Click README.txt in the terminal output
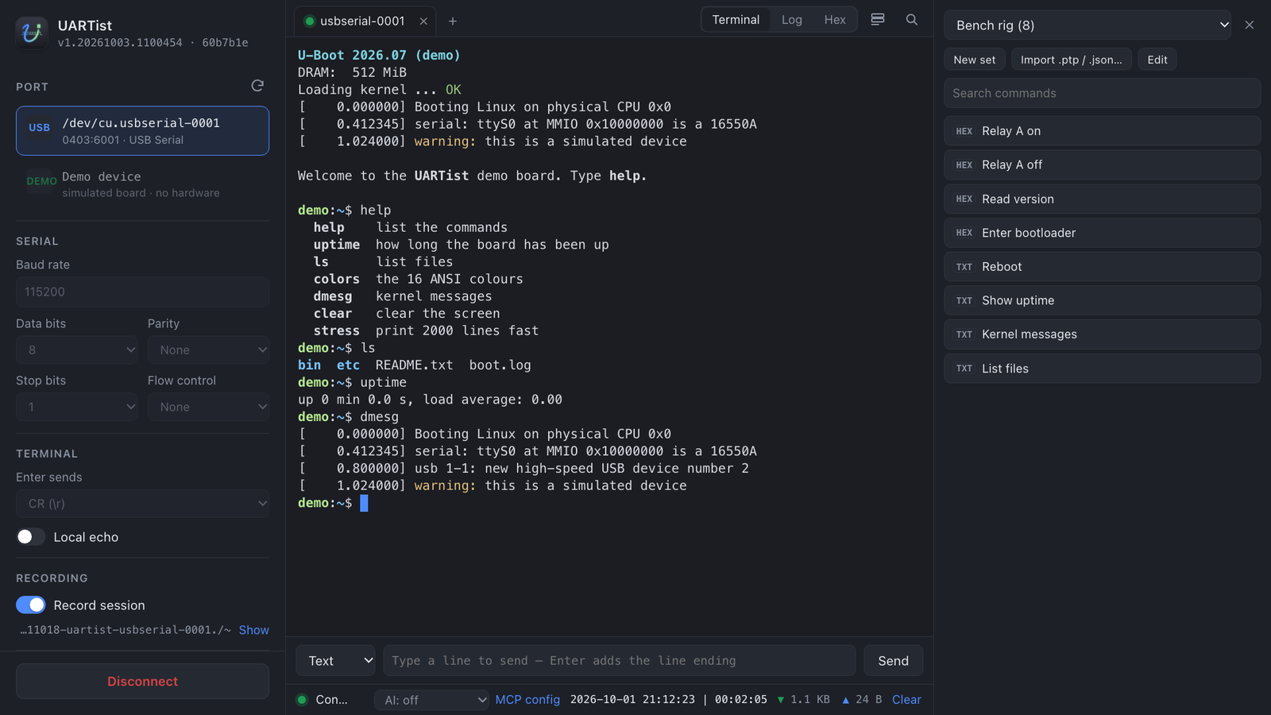1271x715 pixels. 414,365
